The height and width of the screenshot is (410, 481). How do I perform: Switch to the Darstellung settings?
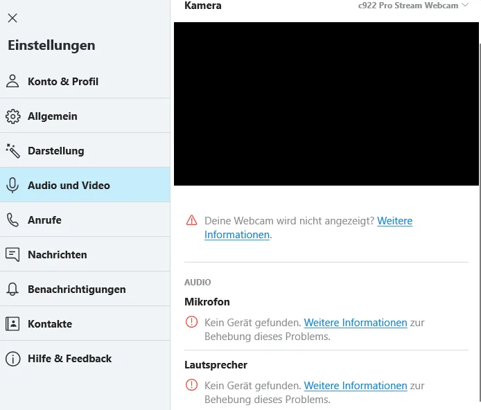point(85,150)
